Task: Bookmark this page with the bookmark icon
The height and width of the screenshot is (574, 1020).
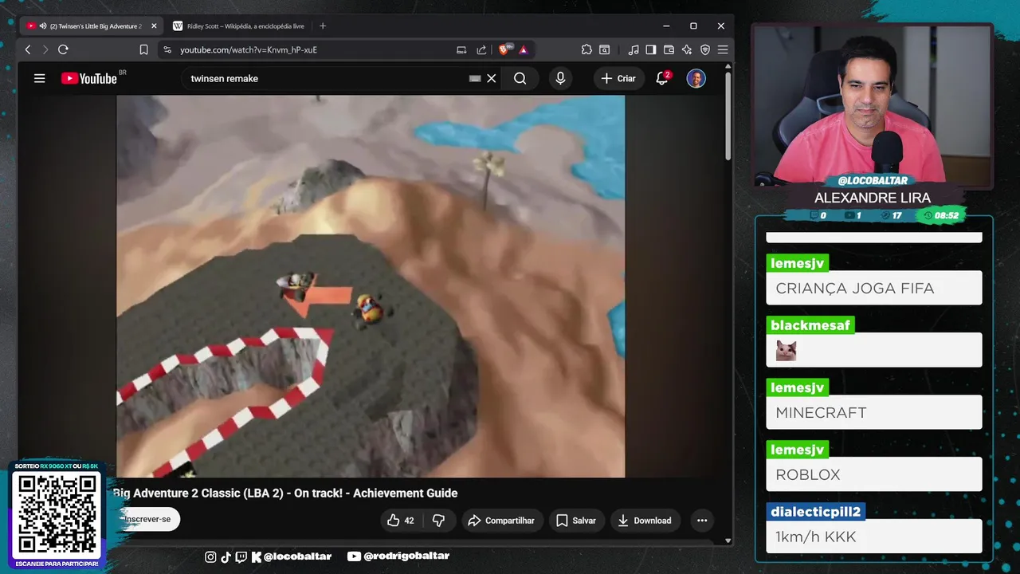Action: coord(143,49)
